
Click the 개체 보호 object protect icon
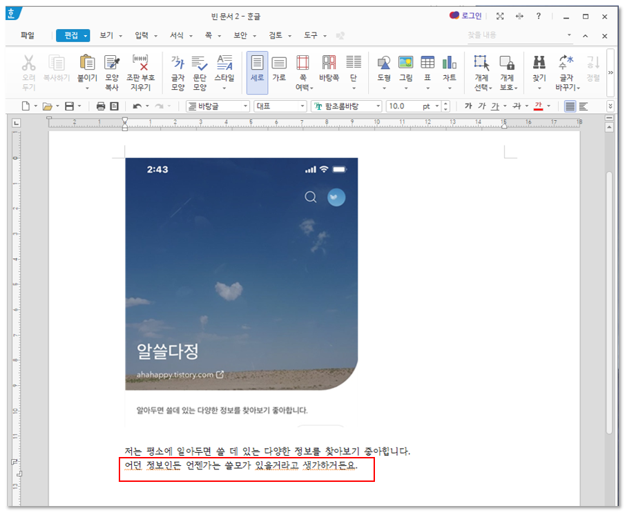pyautogui.click(x=507, y=64)
